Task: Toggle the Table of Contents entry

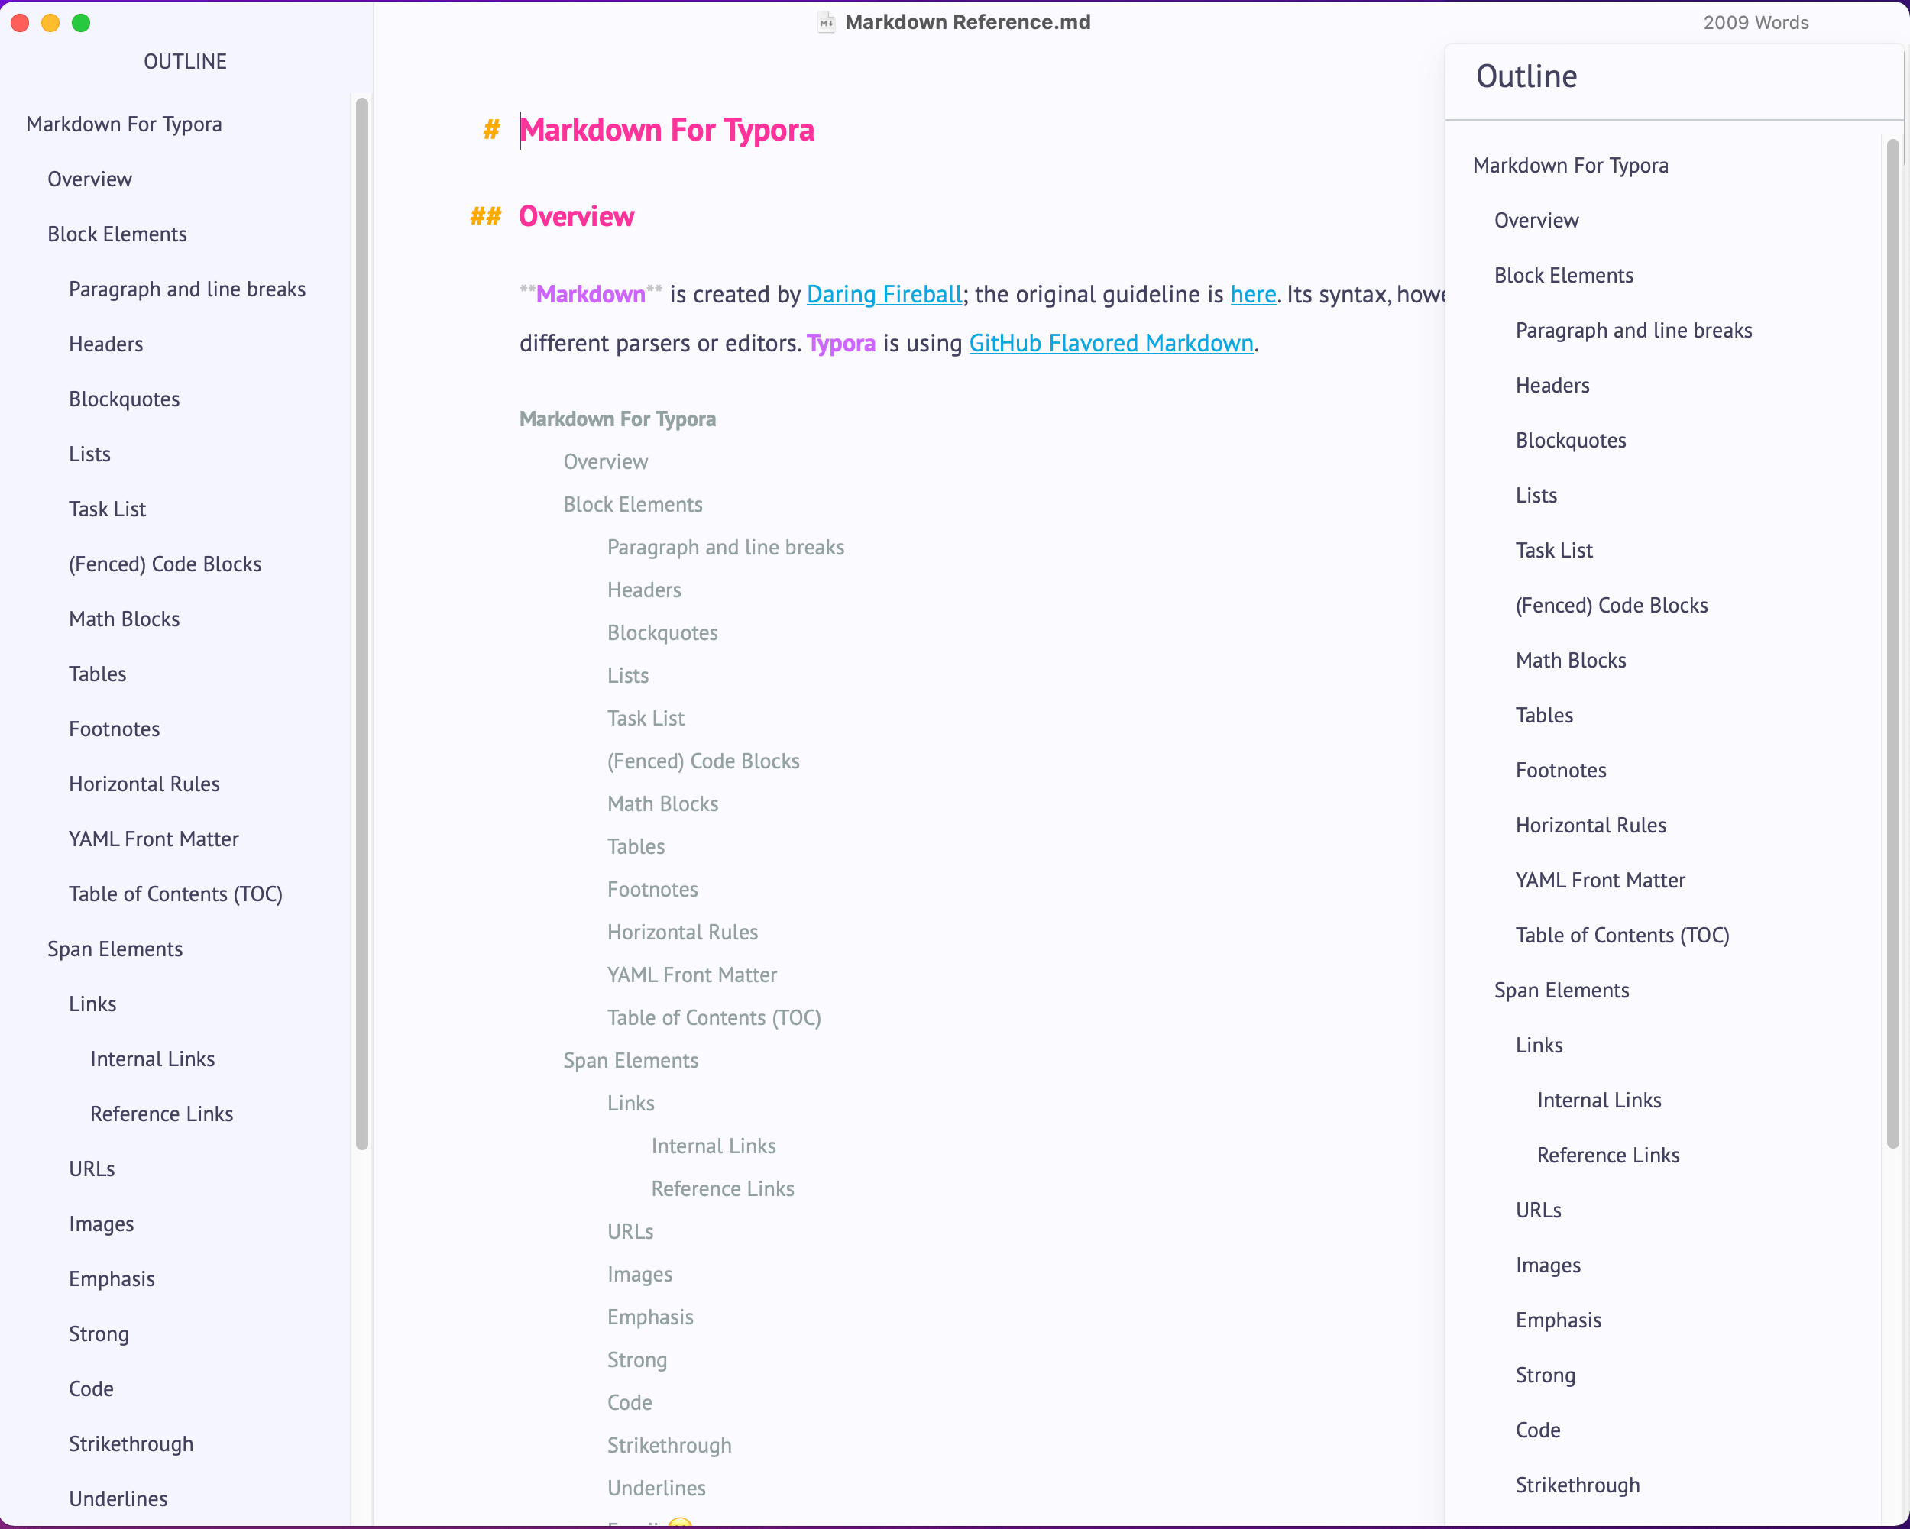Action: coord(176,893)
